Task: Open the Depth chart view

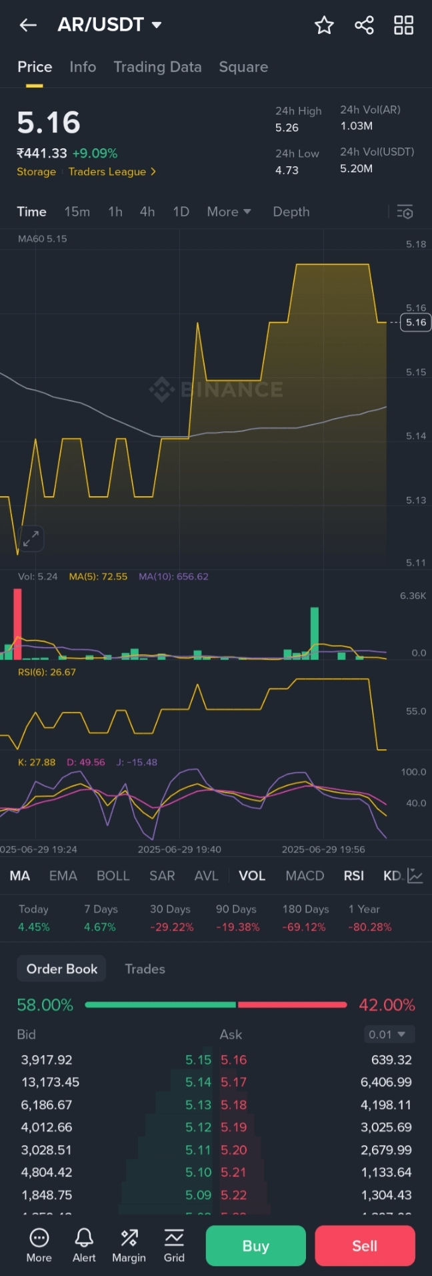Action: click(291, 212)
